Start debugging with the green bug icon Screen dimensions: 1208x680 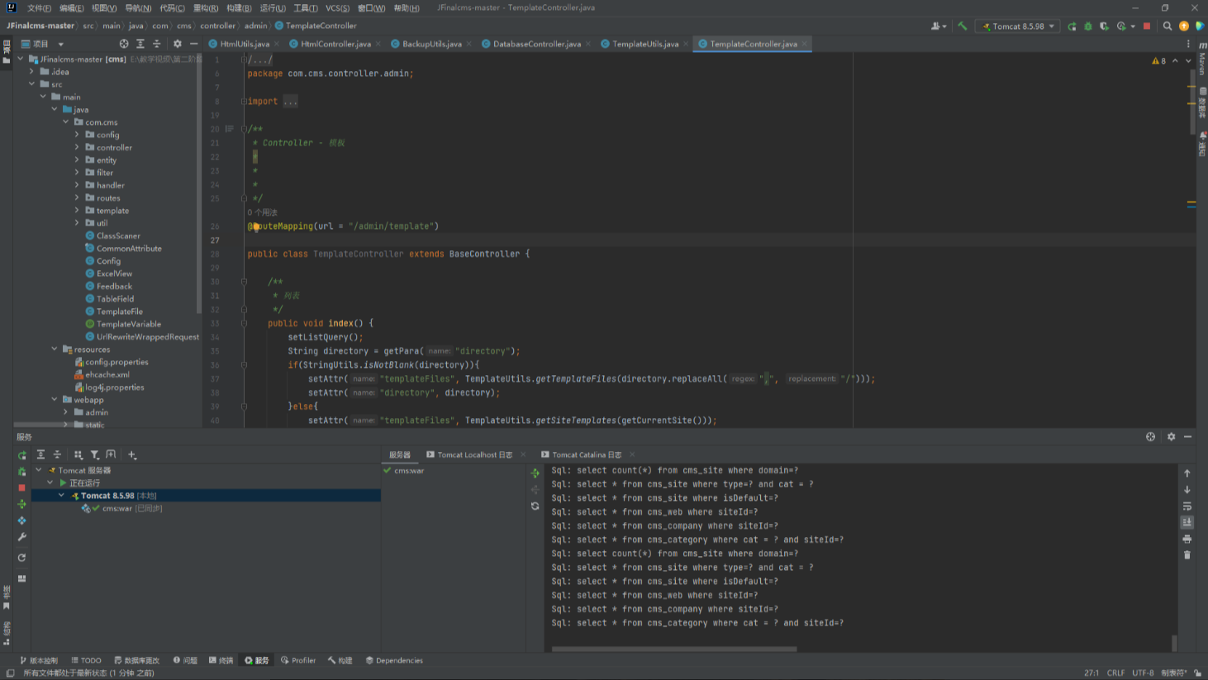1088,26
